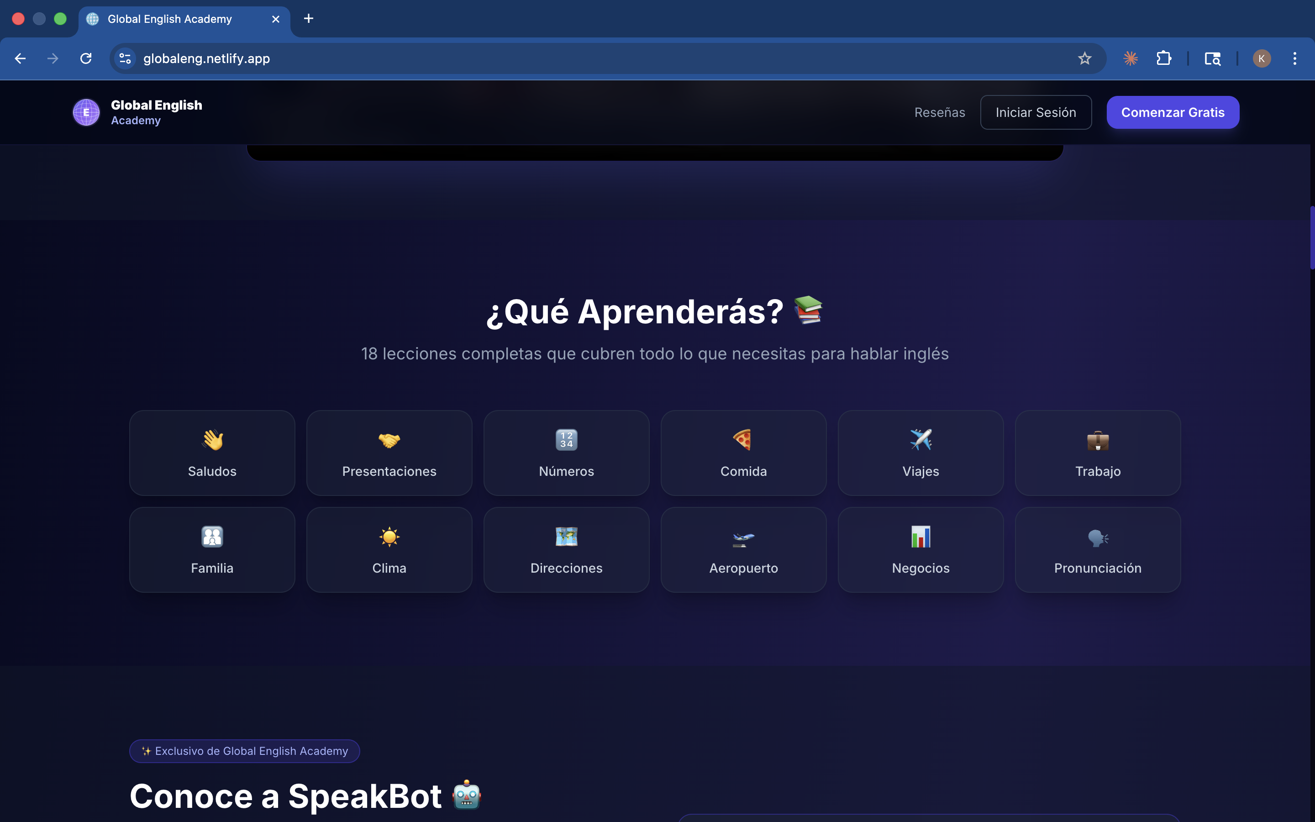Click the Iniciar Sesión button
The width and height of the screenshot is (1315, 822).
(x=1036, y=112)
